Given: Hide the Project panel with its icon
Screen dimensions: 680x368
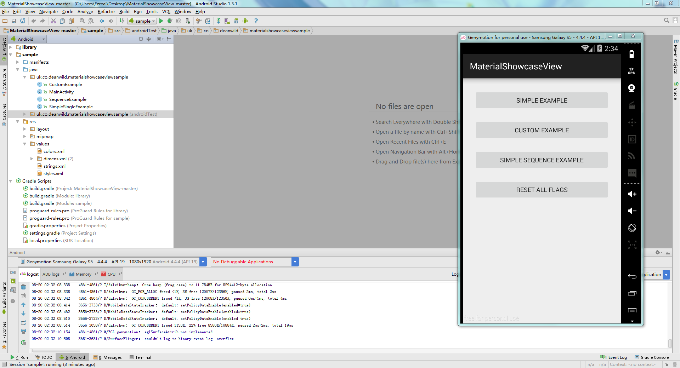Looking at the screenshot, I should coord(169,39).
